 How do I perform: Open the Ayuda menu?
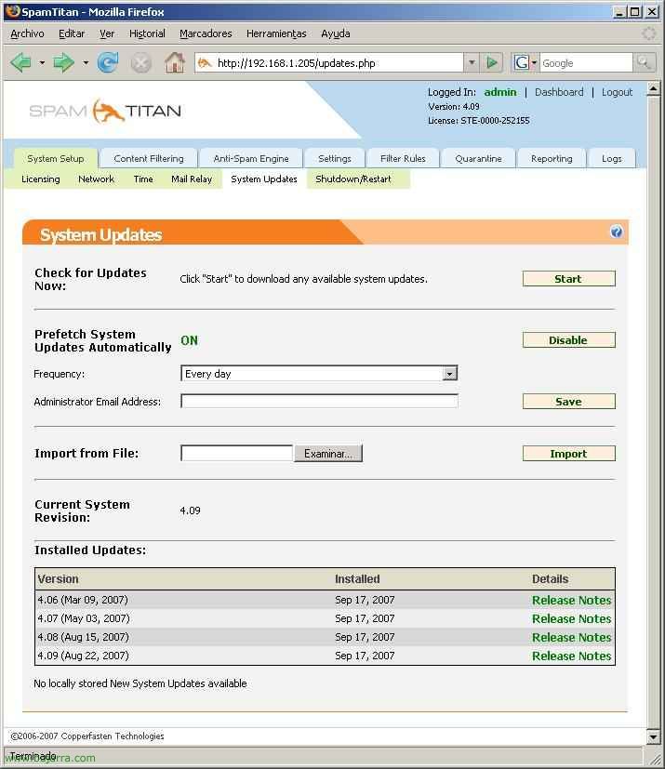336,33
